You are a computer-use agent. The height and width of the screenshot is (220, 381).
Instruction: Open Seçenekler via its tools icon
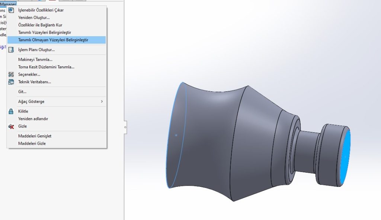click(x=11, y=75)
